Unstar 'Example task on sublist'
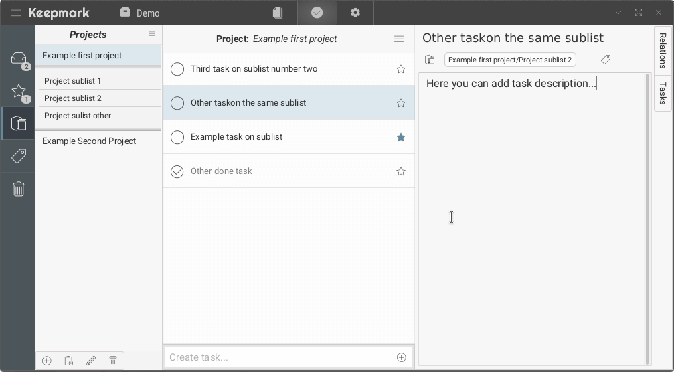The width and height of the screenshot is (674, 372). [x=401, y=137]
